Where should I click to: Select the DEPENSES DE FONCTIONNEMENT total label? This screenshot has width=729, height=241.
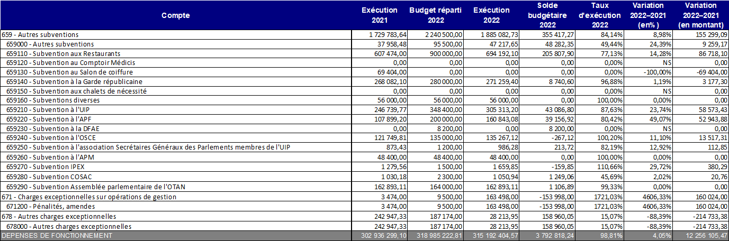[x=57, y=236]
